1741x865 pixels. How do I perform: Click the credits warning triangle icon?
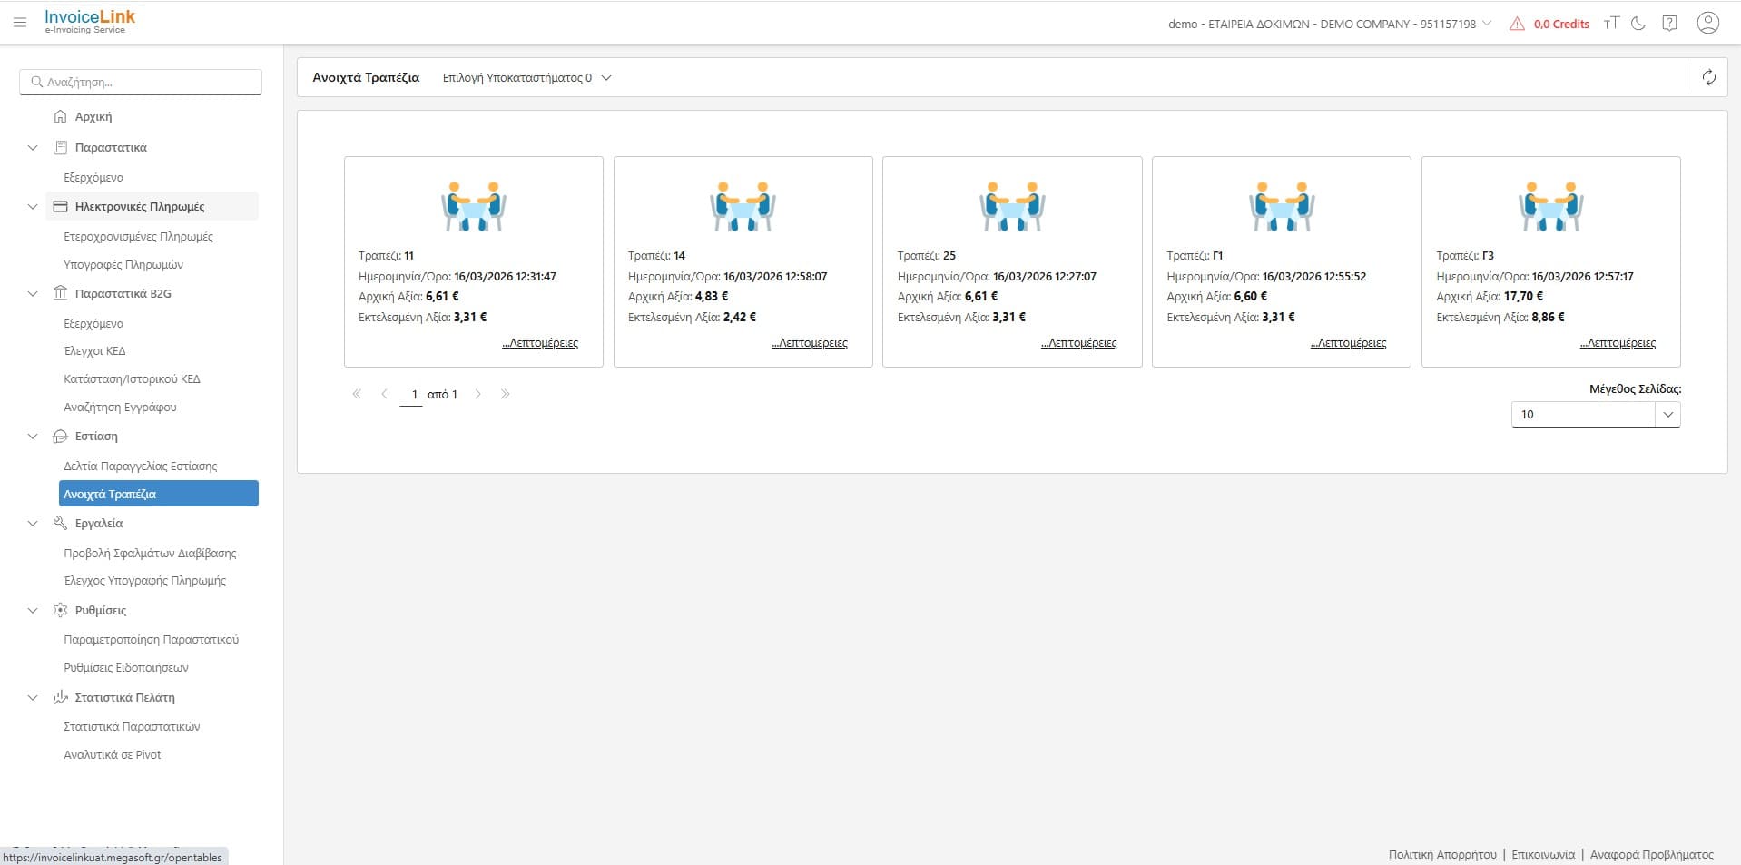(1517, 25)
